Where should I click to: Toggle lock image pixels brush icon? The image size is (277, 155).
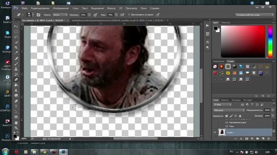(x=231, y=116)
